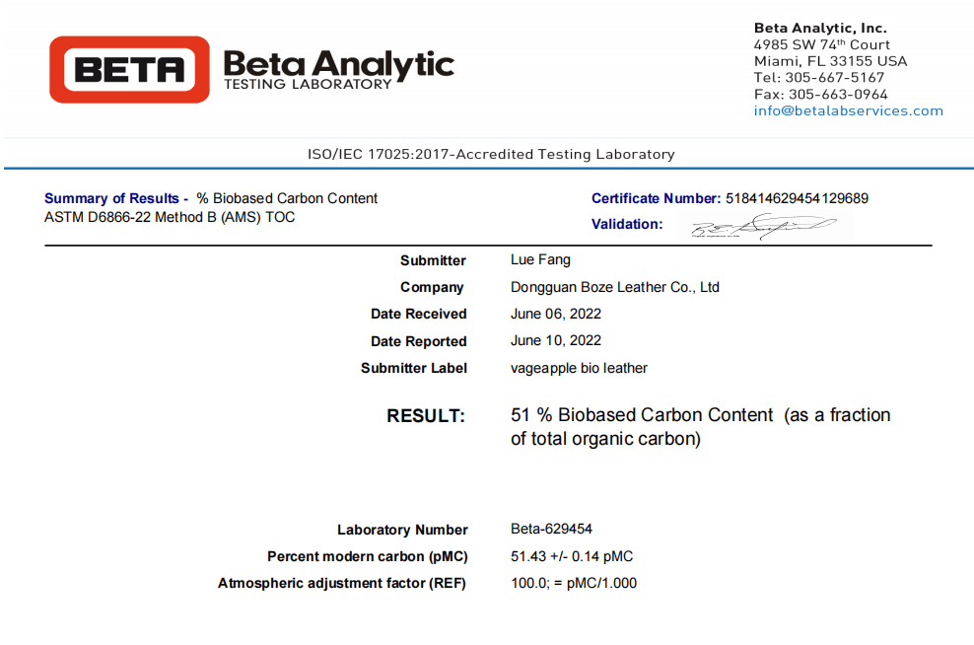Click the laboratory number Beta-629454

tap(551, 529)
